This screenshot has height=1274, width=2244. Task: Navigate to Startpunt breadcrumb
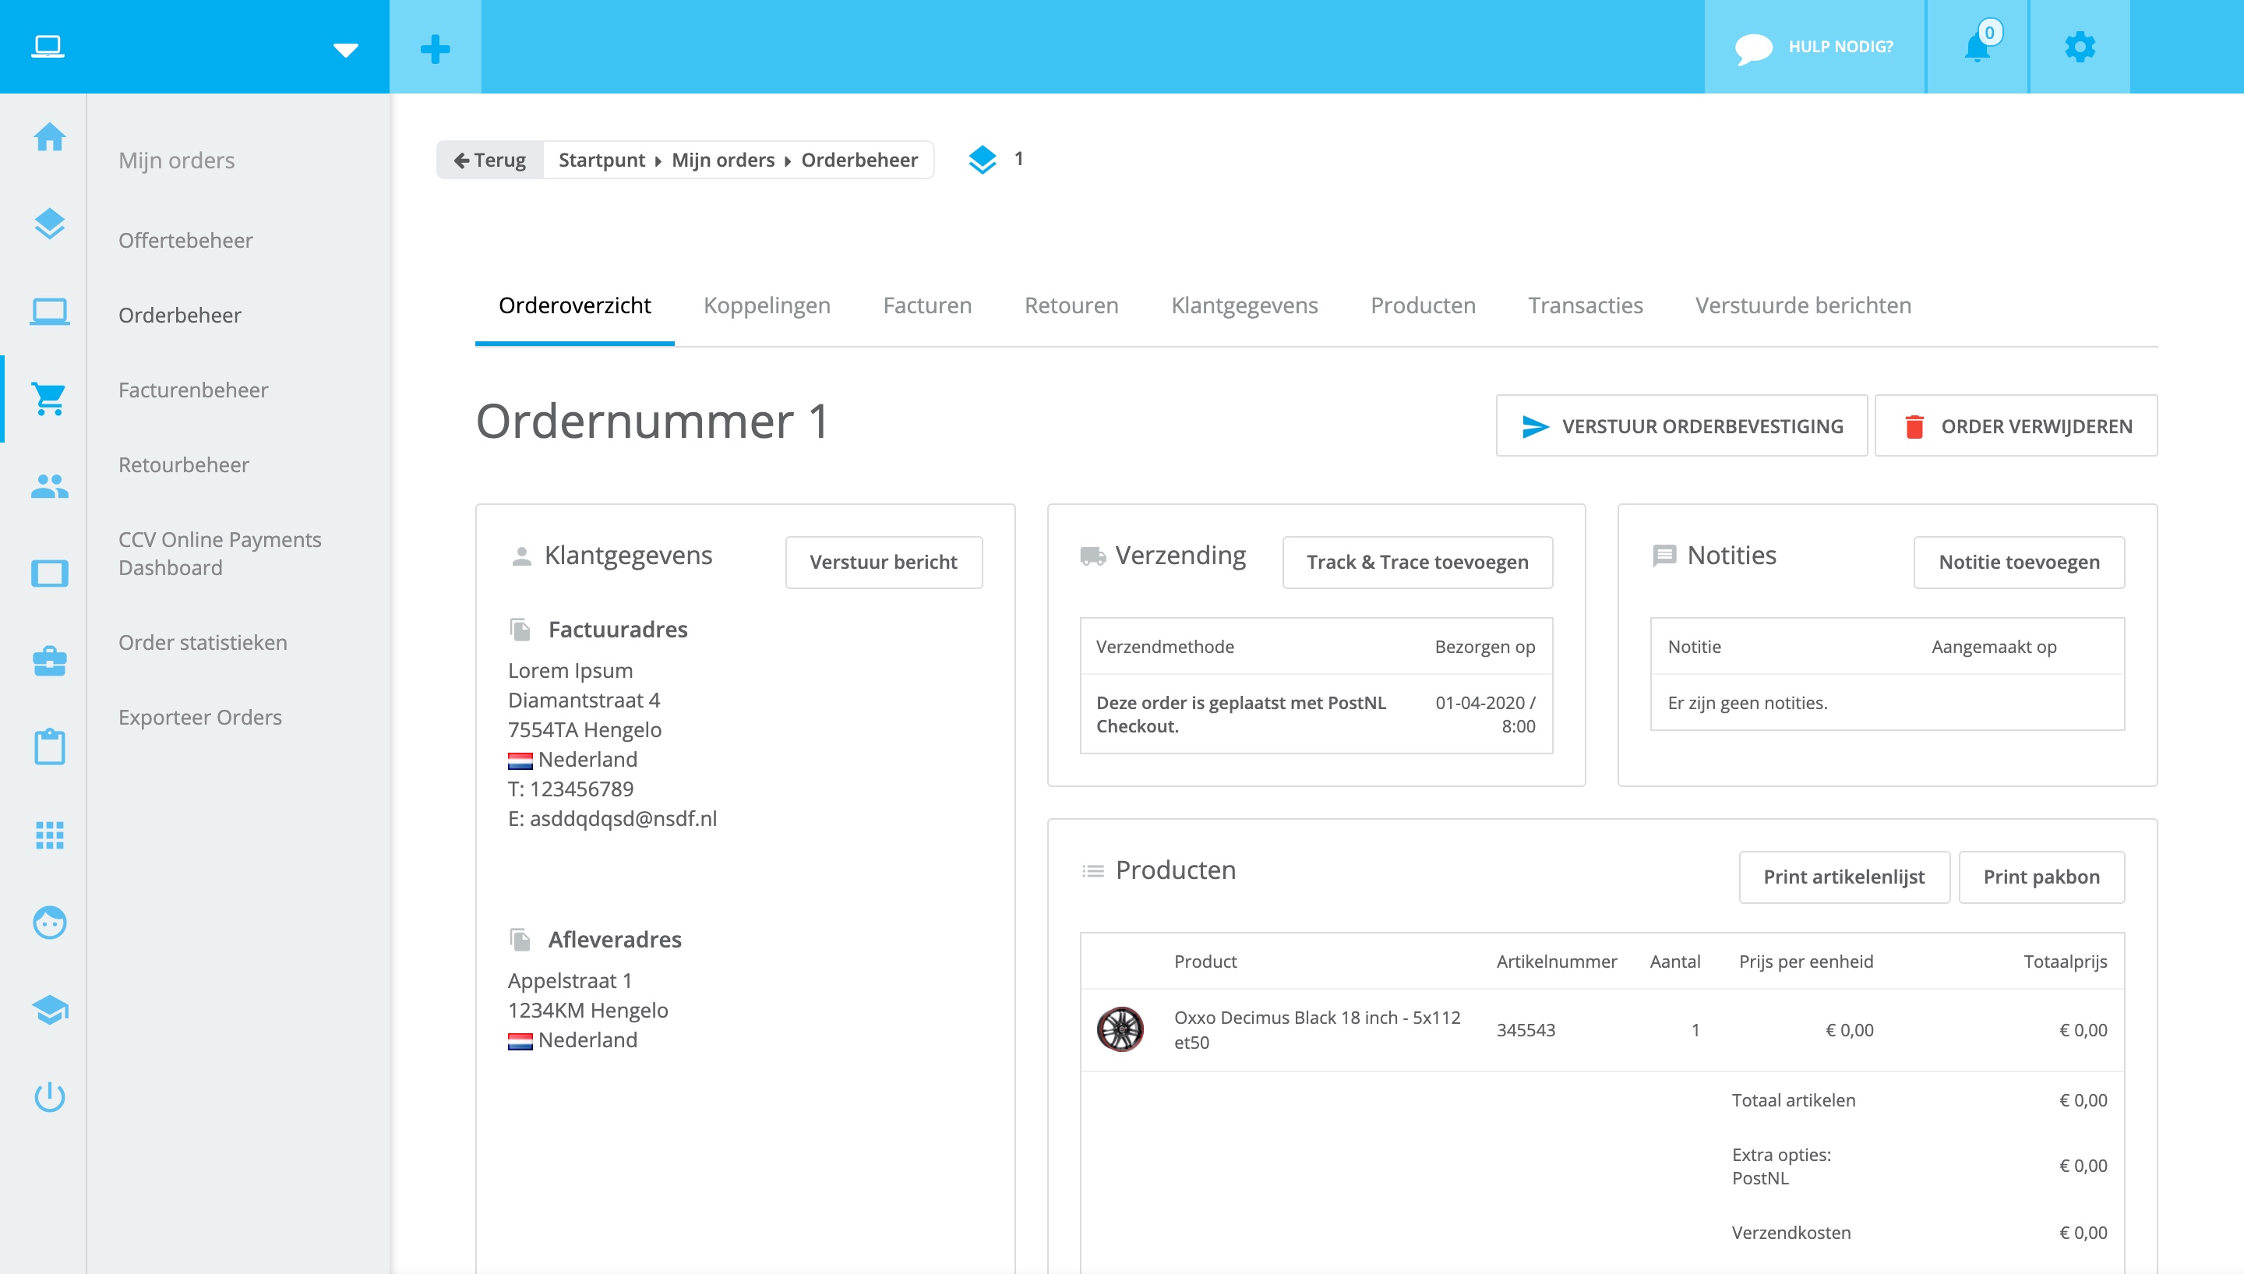[602, 160]
